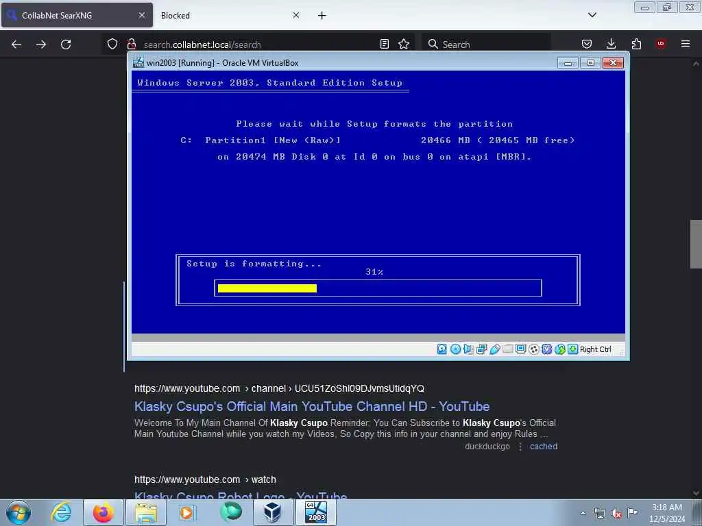702x526 pixels.
Task: Click the display monitor icon in VirtualBox status bar
Action: [x=521, y=349]
